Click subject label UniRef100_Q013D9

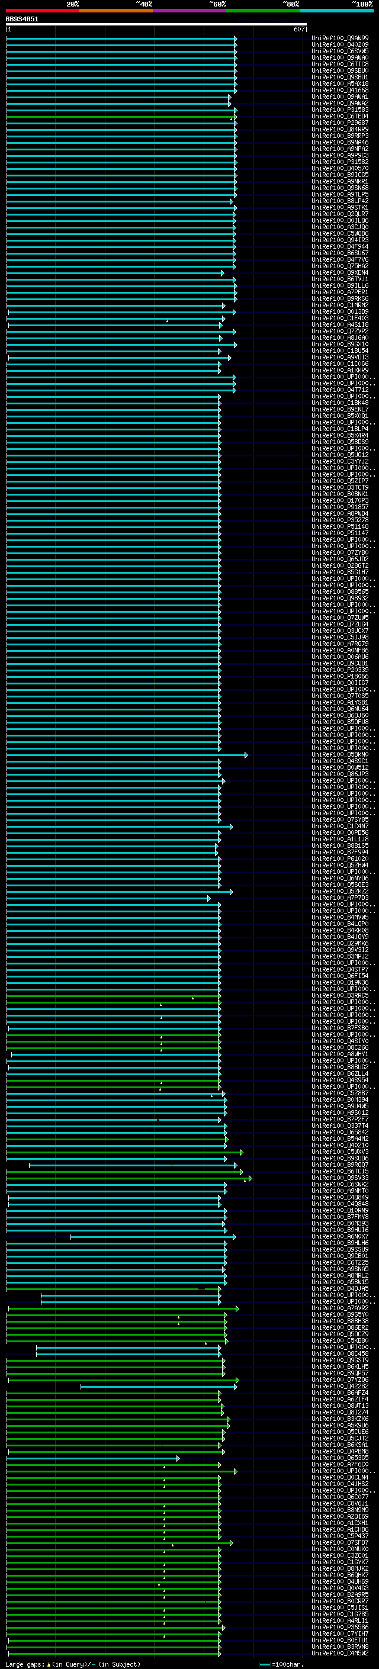tap(340, 311)
